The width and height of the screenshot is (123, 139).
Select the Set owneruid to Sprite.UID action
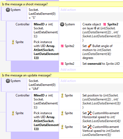101,64
